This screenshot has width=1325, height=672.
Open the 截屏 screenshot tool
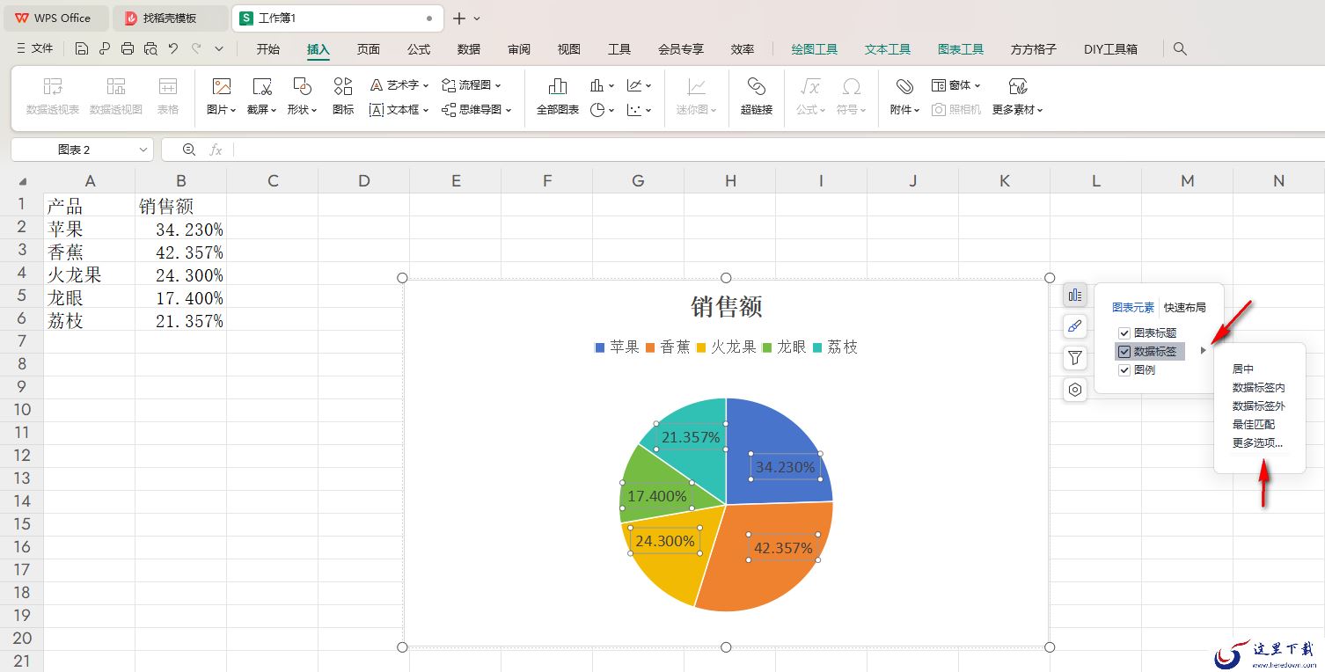tap(262, 86)
